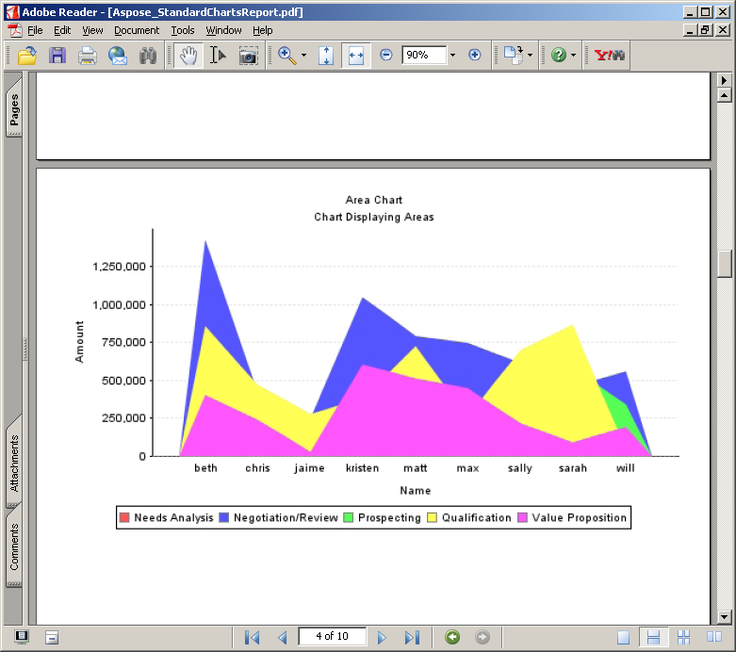
Task: Enable Continuous page layout view
Action: tap(653, 637)
